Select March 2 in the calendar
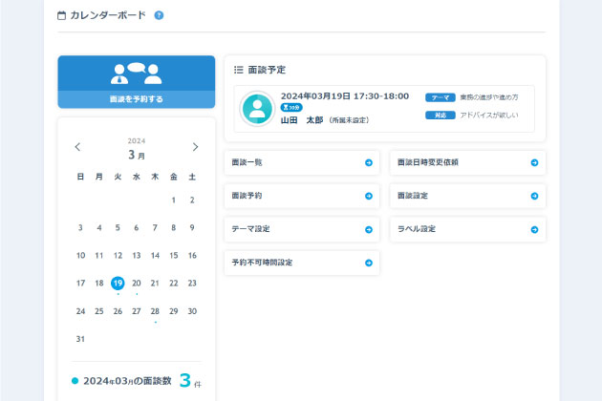The height and width of the screenshot is (401, 602). point(192,200)
